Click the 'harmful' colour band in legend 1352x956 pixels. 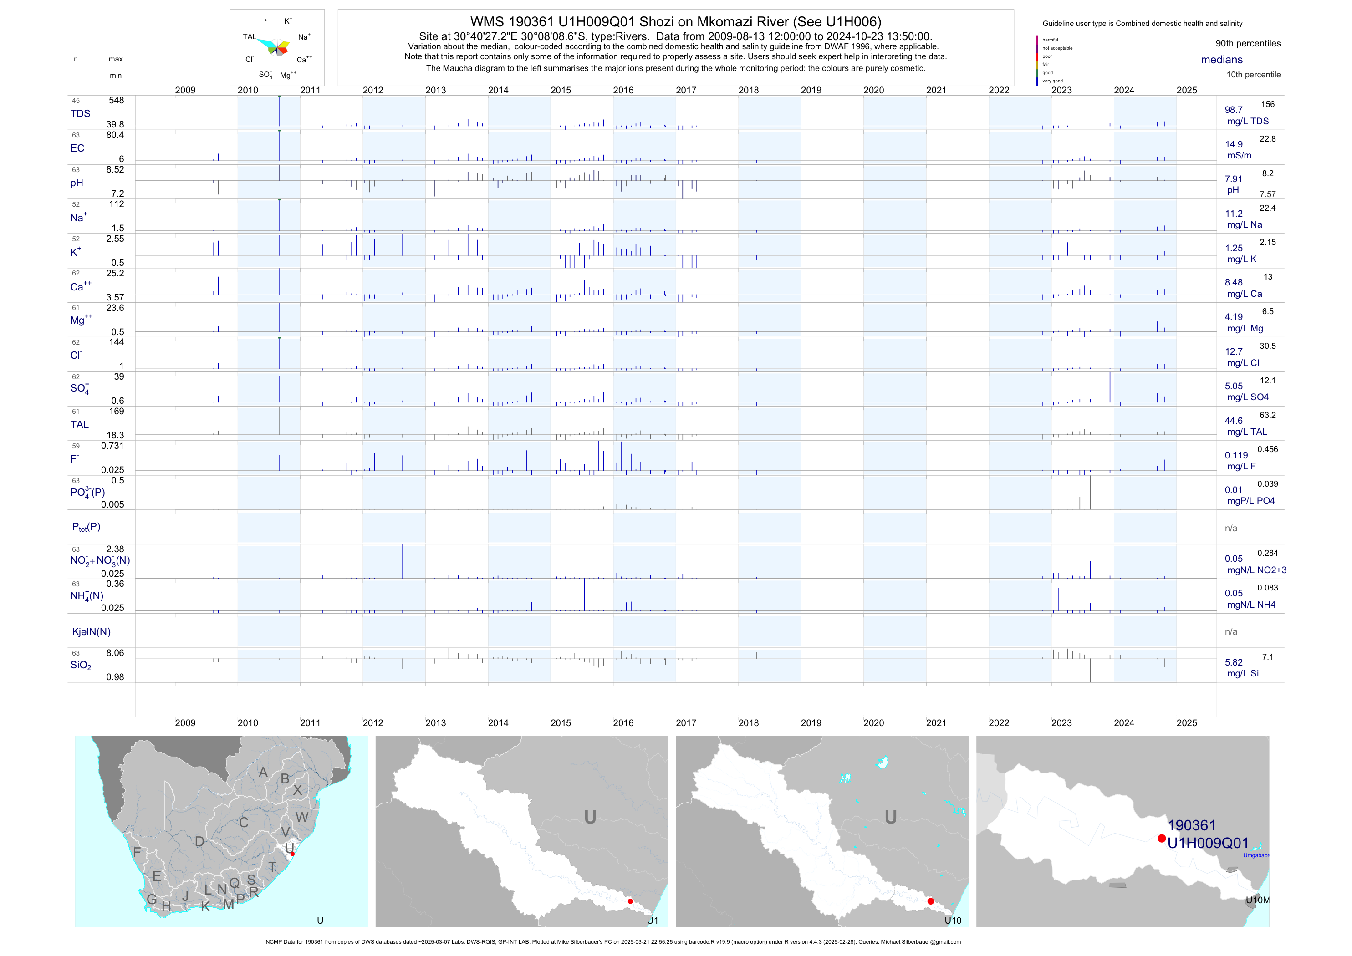[1037, 40]
